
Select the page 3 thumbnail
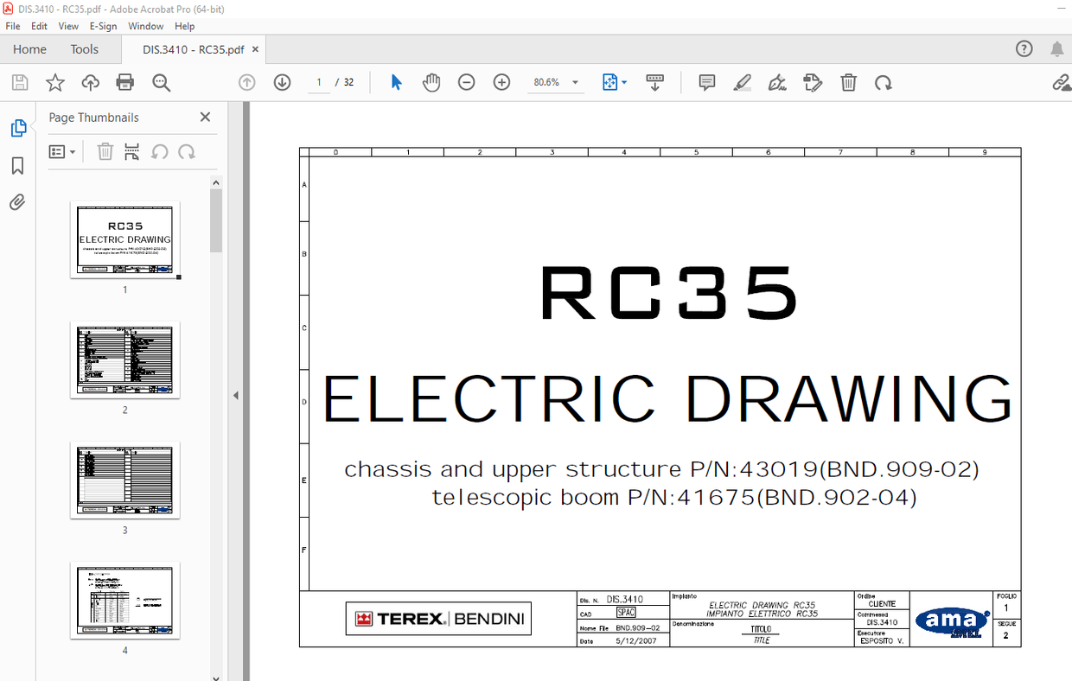tap(124, 481)
